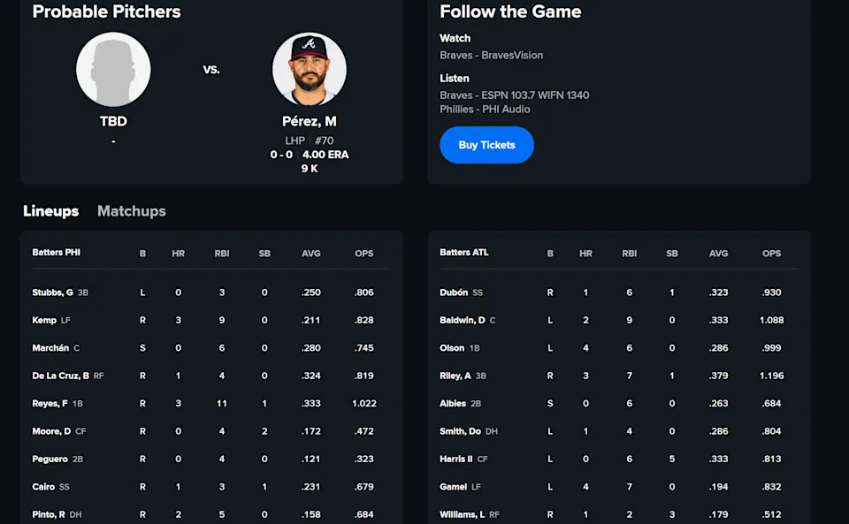Click Pérez, M pitcher headshot photo
849x524 pixels.
309,69
